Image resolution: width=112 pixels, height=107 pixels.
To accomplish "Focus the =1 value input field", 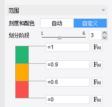I will coord(68,47).
